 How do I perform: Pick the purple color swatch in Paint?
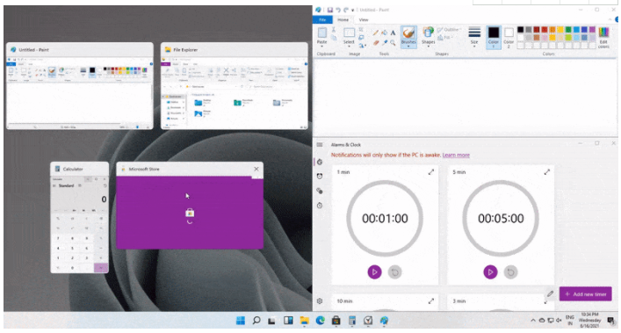coord(592,30)
